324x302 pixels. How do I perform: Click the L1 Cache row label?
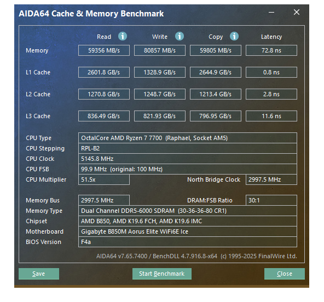[38, 72]
